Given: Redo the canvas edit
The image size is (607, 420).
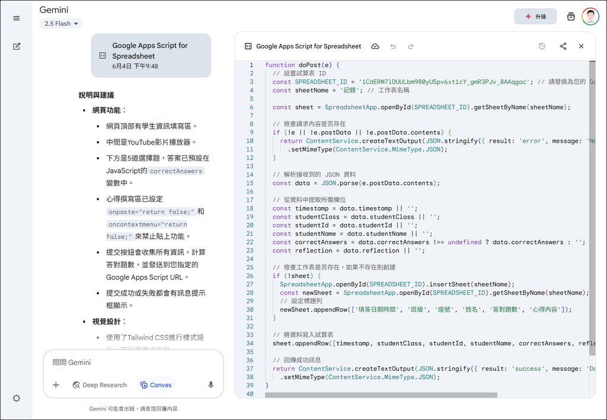Looking at the screenshot, I should point(410,46).
